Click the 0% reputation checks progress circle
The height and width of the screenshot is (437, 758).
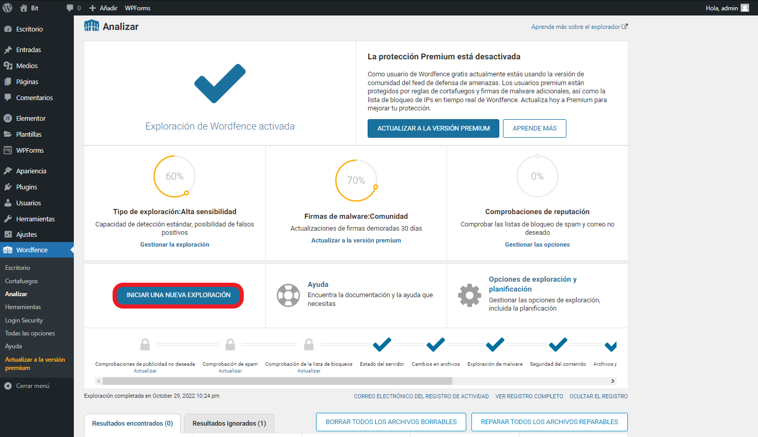[538, 176]
